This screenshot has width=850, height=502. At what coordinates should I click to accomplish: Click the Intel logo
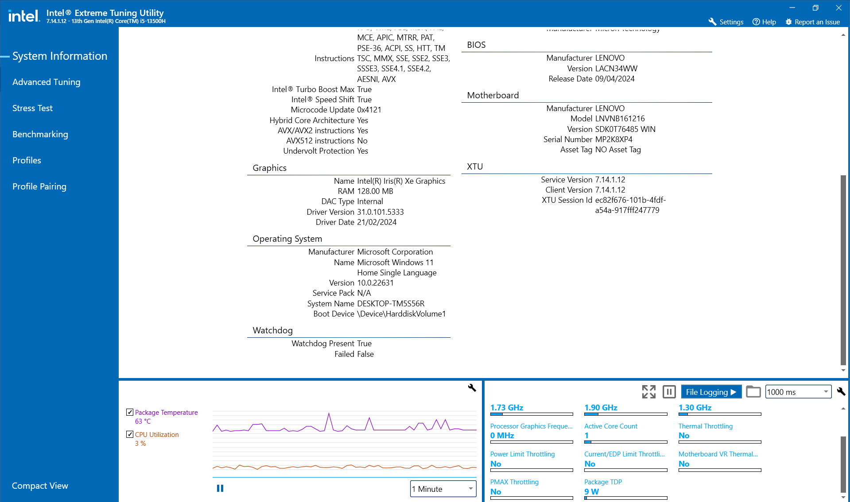pos(24,16)
